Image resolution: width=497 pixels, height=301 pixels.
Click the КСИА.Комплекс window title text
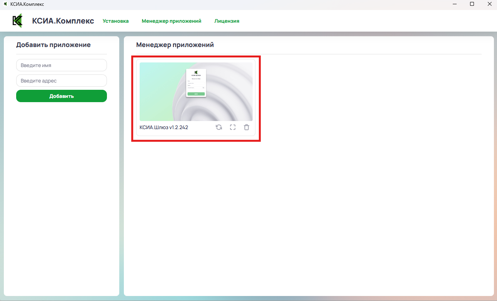27,4
